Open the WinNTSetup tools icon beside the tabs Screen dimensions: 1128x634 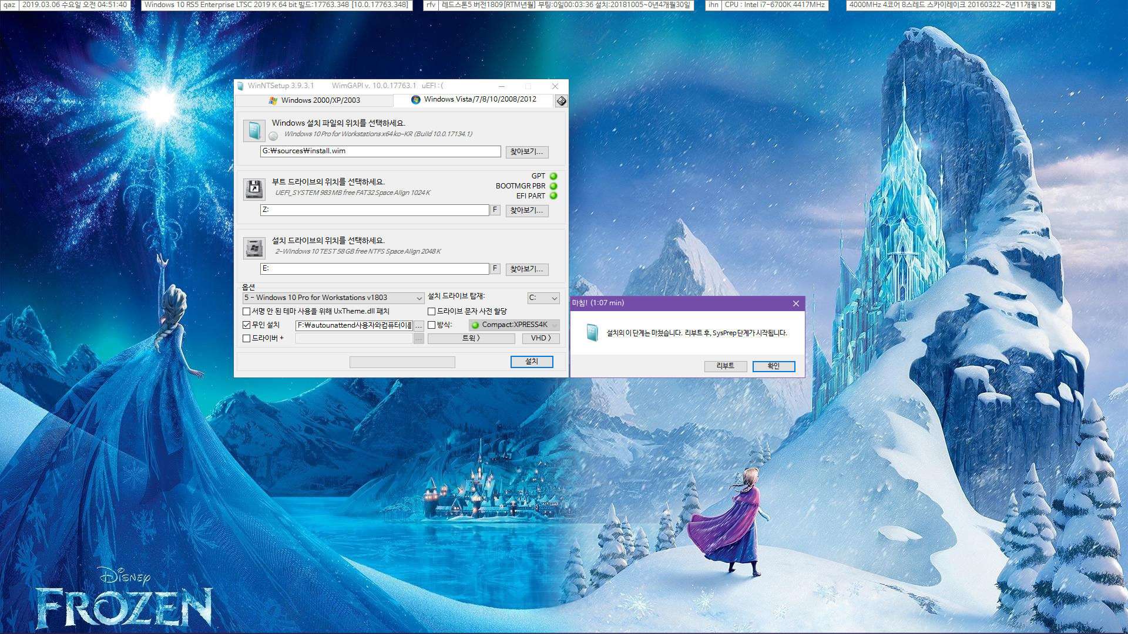[561, 101]
